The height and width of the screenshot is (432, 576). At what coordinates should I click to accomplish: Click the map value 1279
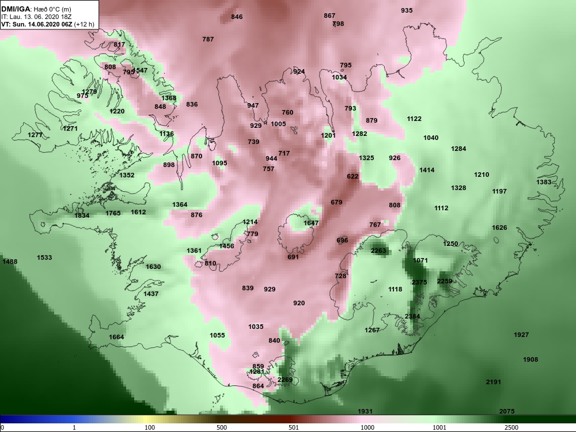[x=89, y=92]
